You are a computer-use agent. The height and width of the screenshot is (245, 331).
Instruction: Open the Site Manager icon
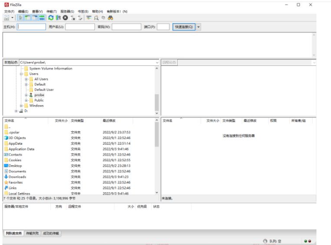coord(7,18)
